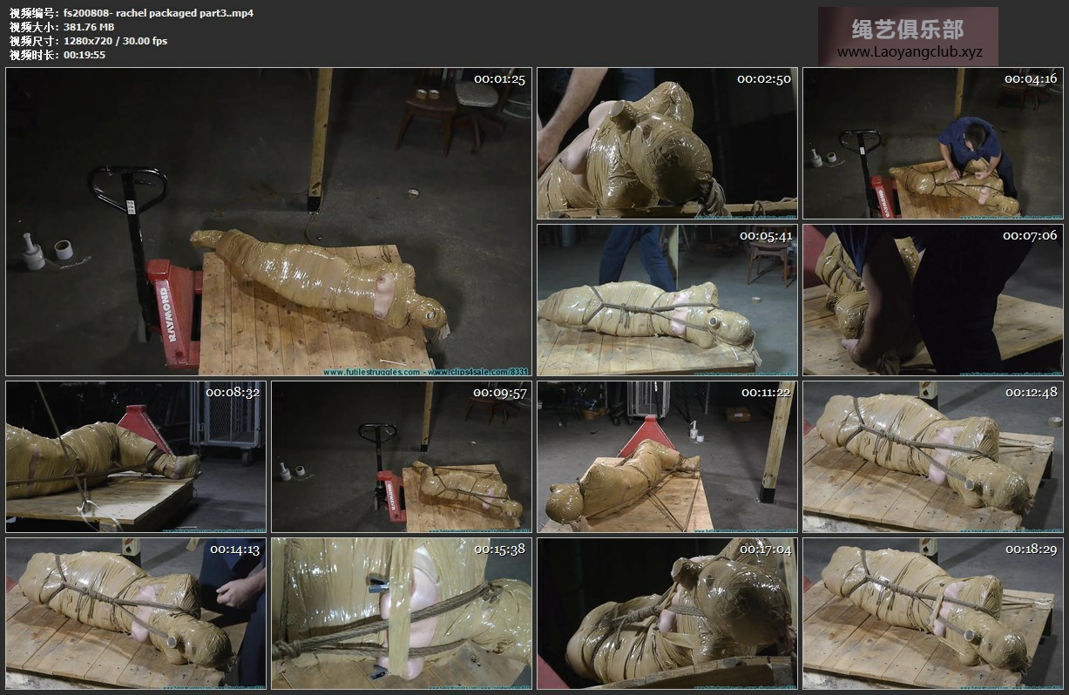Open the frame at 00:15:38
This screenshot has width=1069, height=695.
pos(401,613)
